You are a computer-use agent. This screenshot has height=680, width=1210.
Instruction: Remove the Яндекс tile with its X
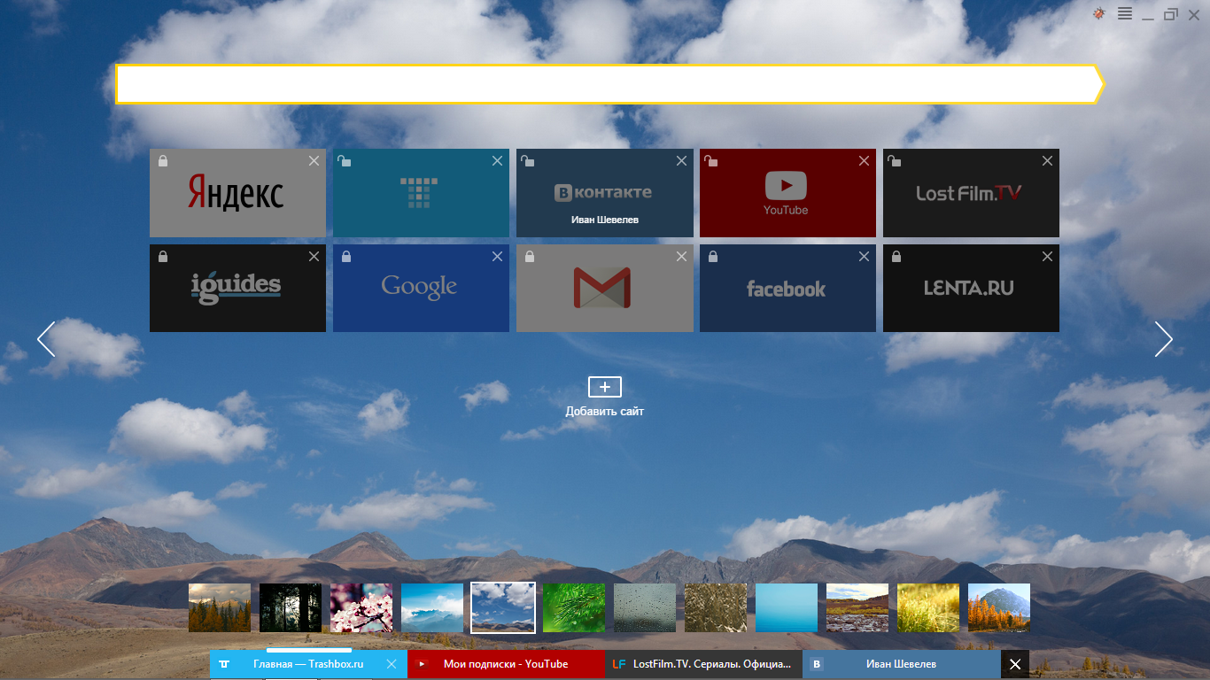[314, 161]
